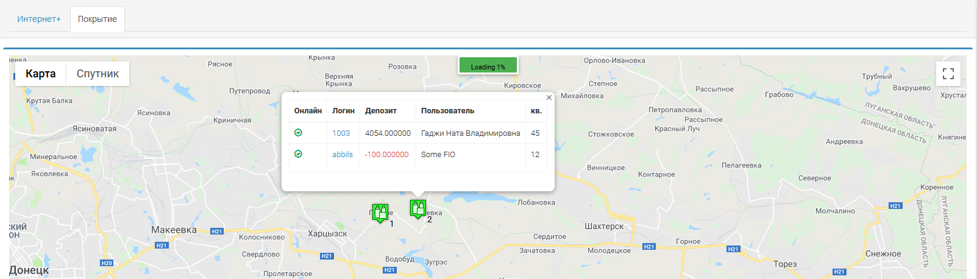Screen dimensions: 977x279
Task: Click the Loading 1% progress bar
Action: [x=488, y=66]
